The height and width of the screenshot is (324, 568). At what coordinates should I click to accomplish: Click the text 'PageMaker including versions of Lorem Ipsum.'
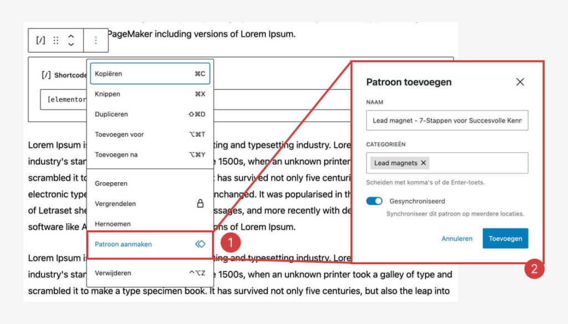point(202,34)
